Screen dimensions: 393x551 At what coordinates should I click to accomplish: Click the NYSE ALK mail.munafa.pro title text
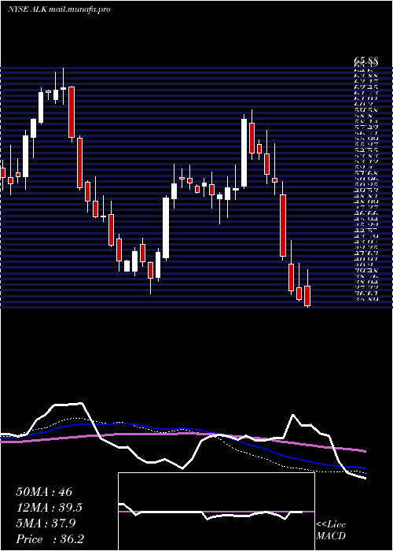(x=59, y=9)
